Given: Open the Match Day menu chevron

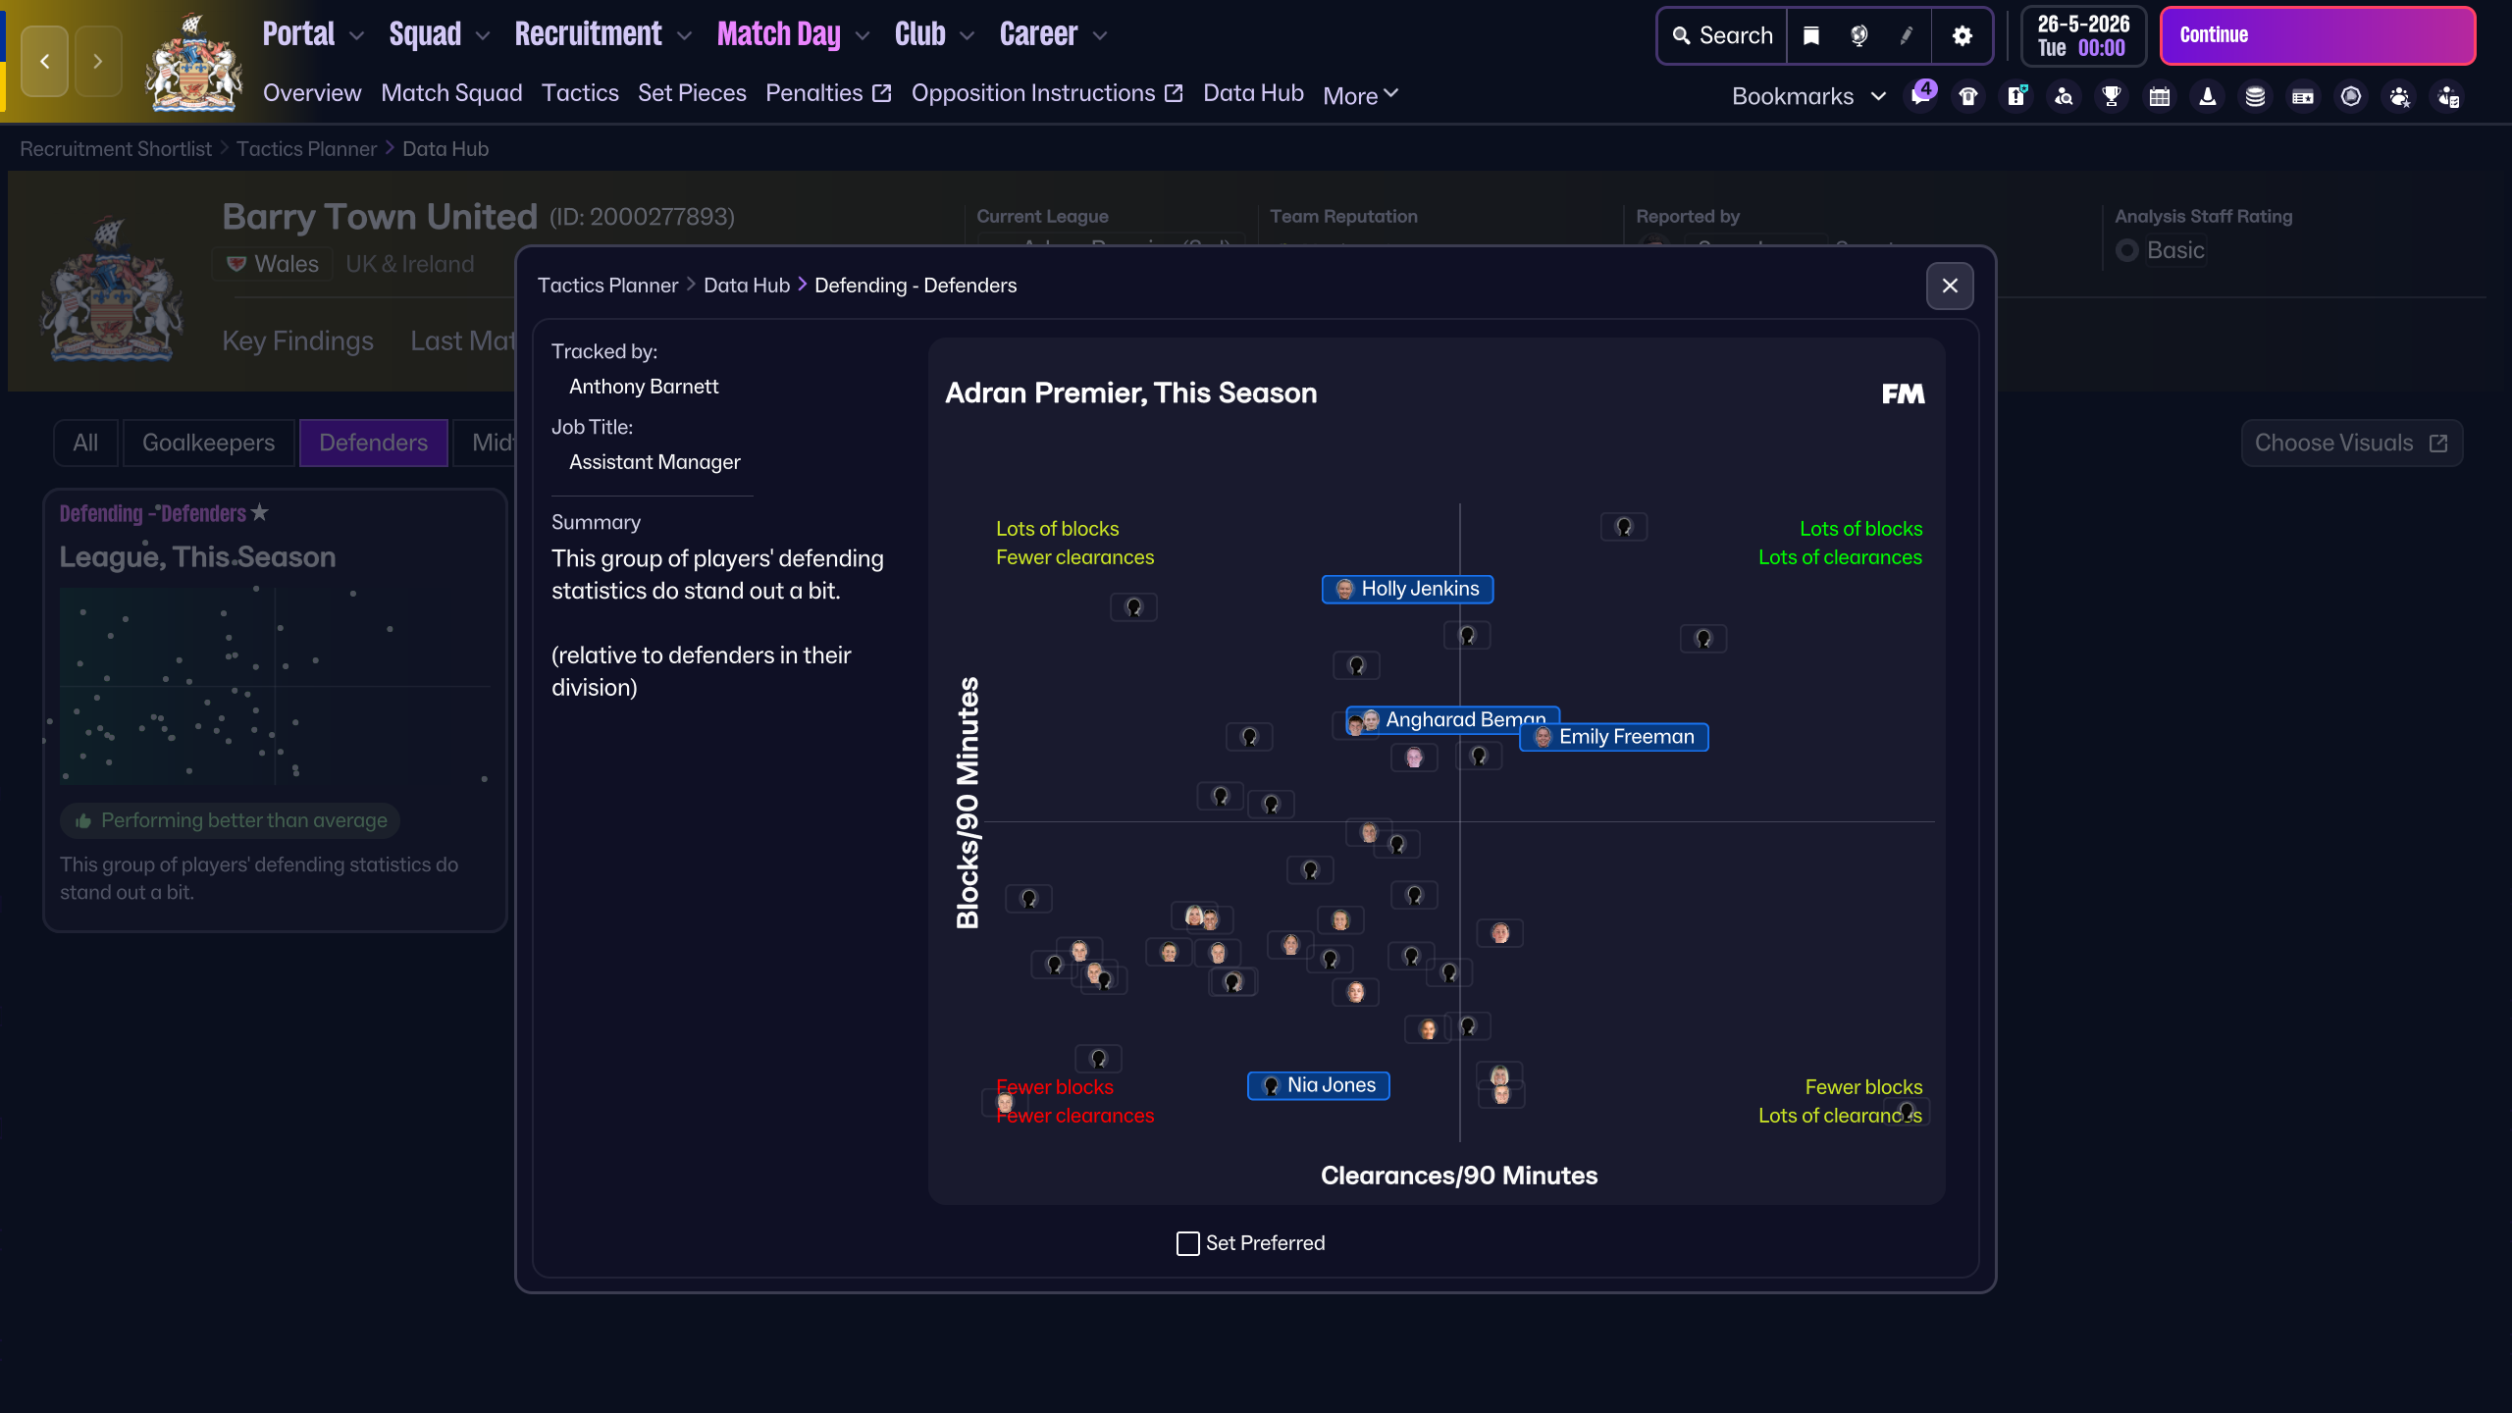Looking at the screenshot, I should 861,35.
